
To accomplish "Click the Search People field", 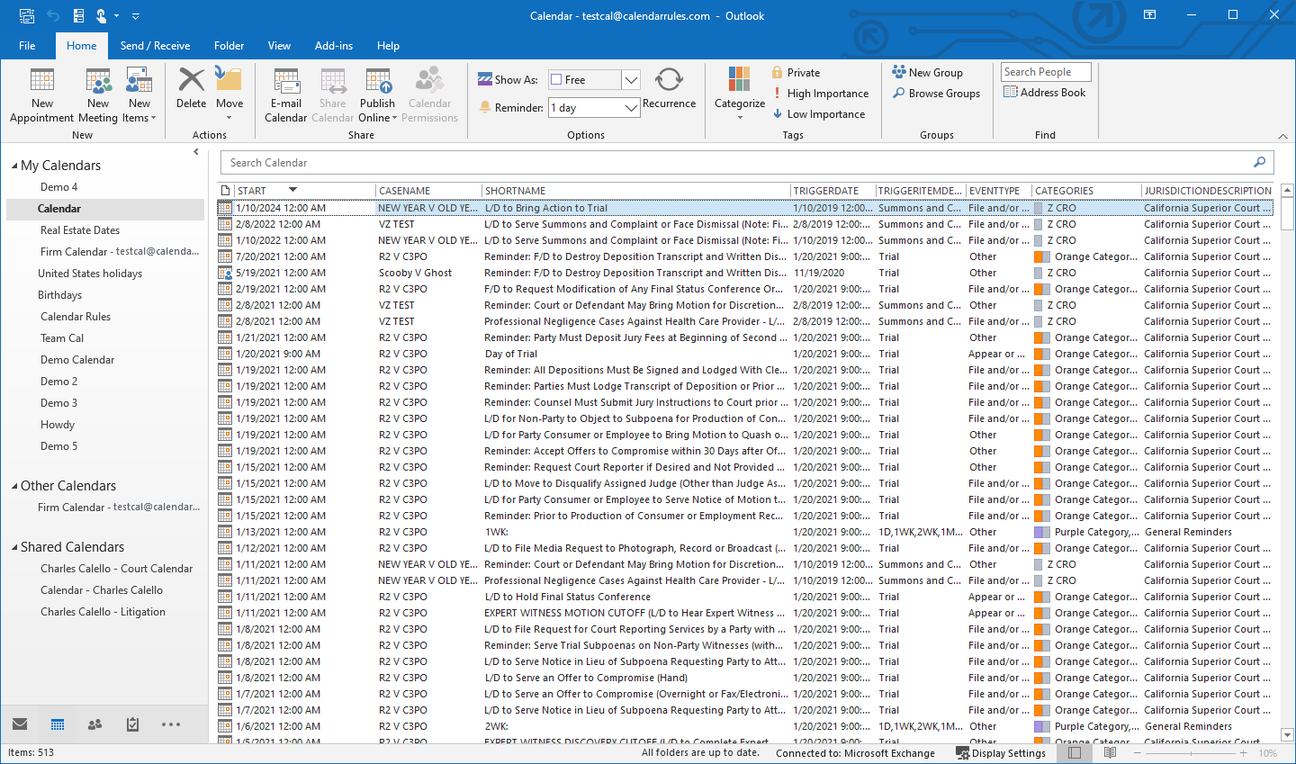I will click(1046, 72).
